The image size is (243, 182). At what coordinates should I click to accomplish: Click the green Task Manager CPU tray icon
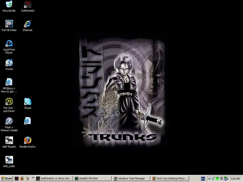click(x=217, y=179)
